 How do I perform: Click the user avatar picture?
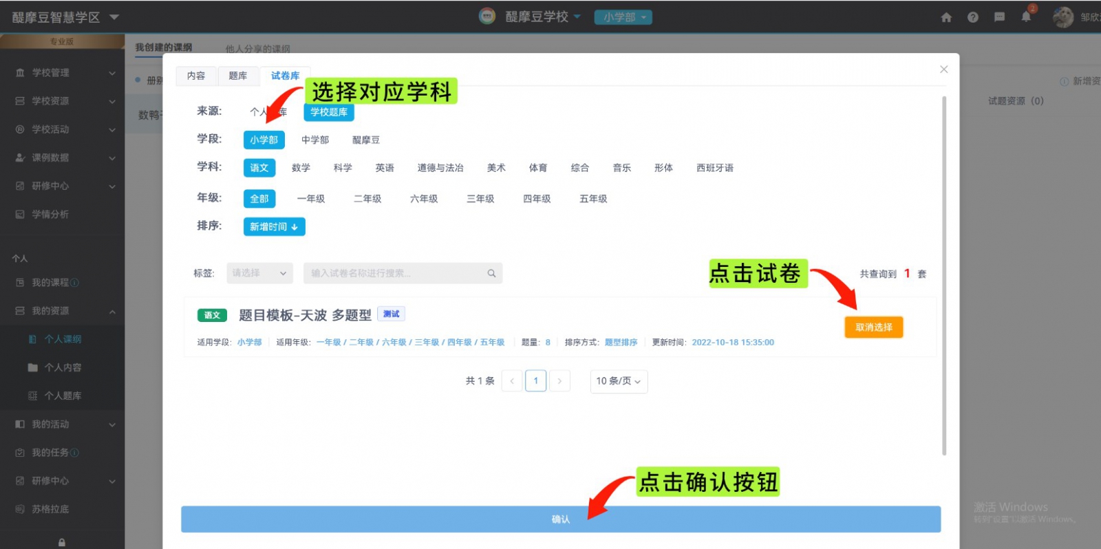tap(1062, 17)
